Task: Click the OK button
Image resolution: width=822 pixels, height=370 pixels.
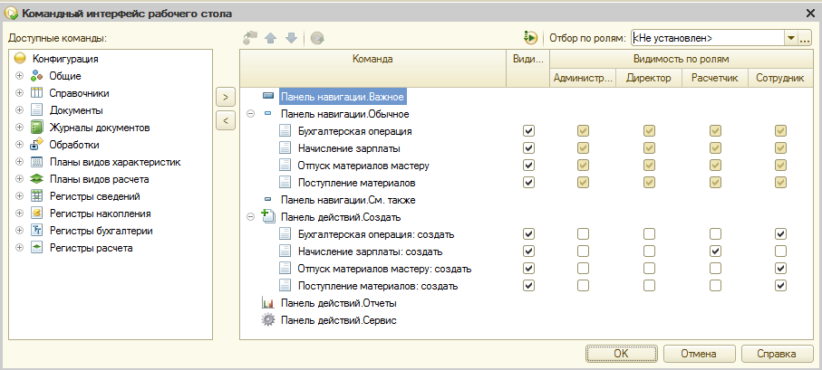Action: tap(621, 354)
